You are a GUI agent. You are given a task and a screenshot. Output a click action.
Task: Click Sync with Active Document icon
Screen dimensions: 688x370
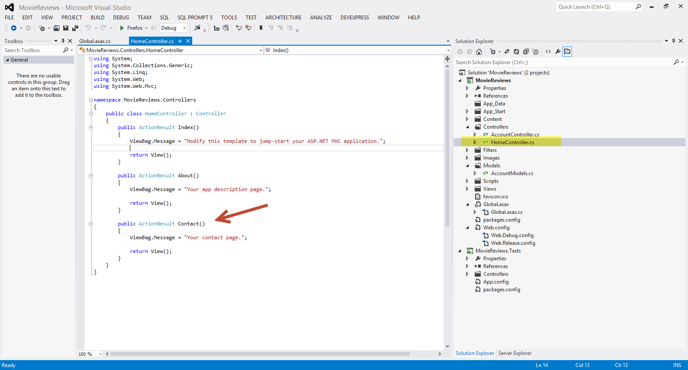tap(507, 52)
